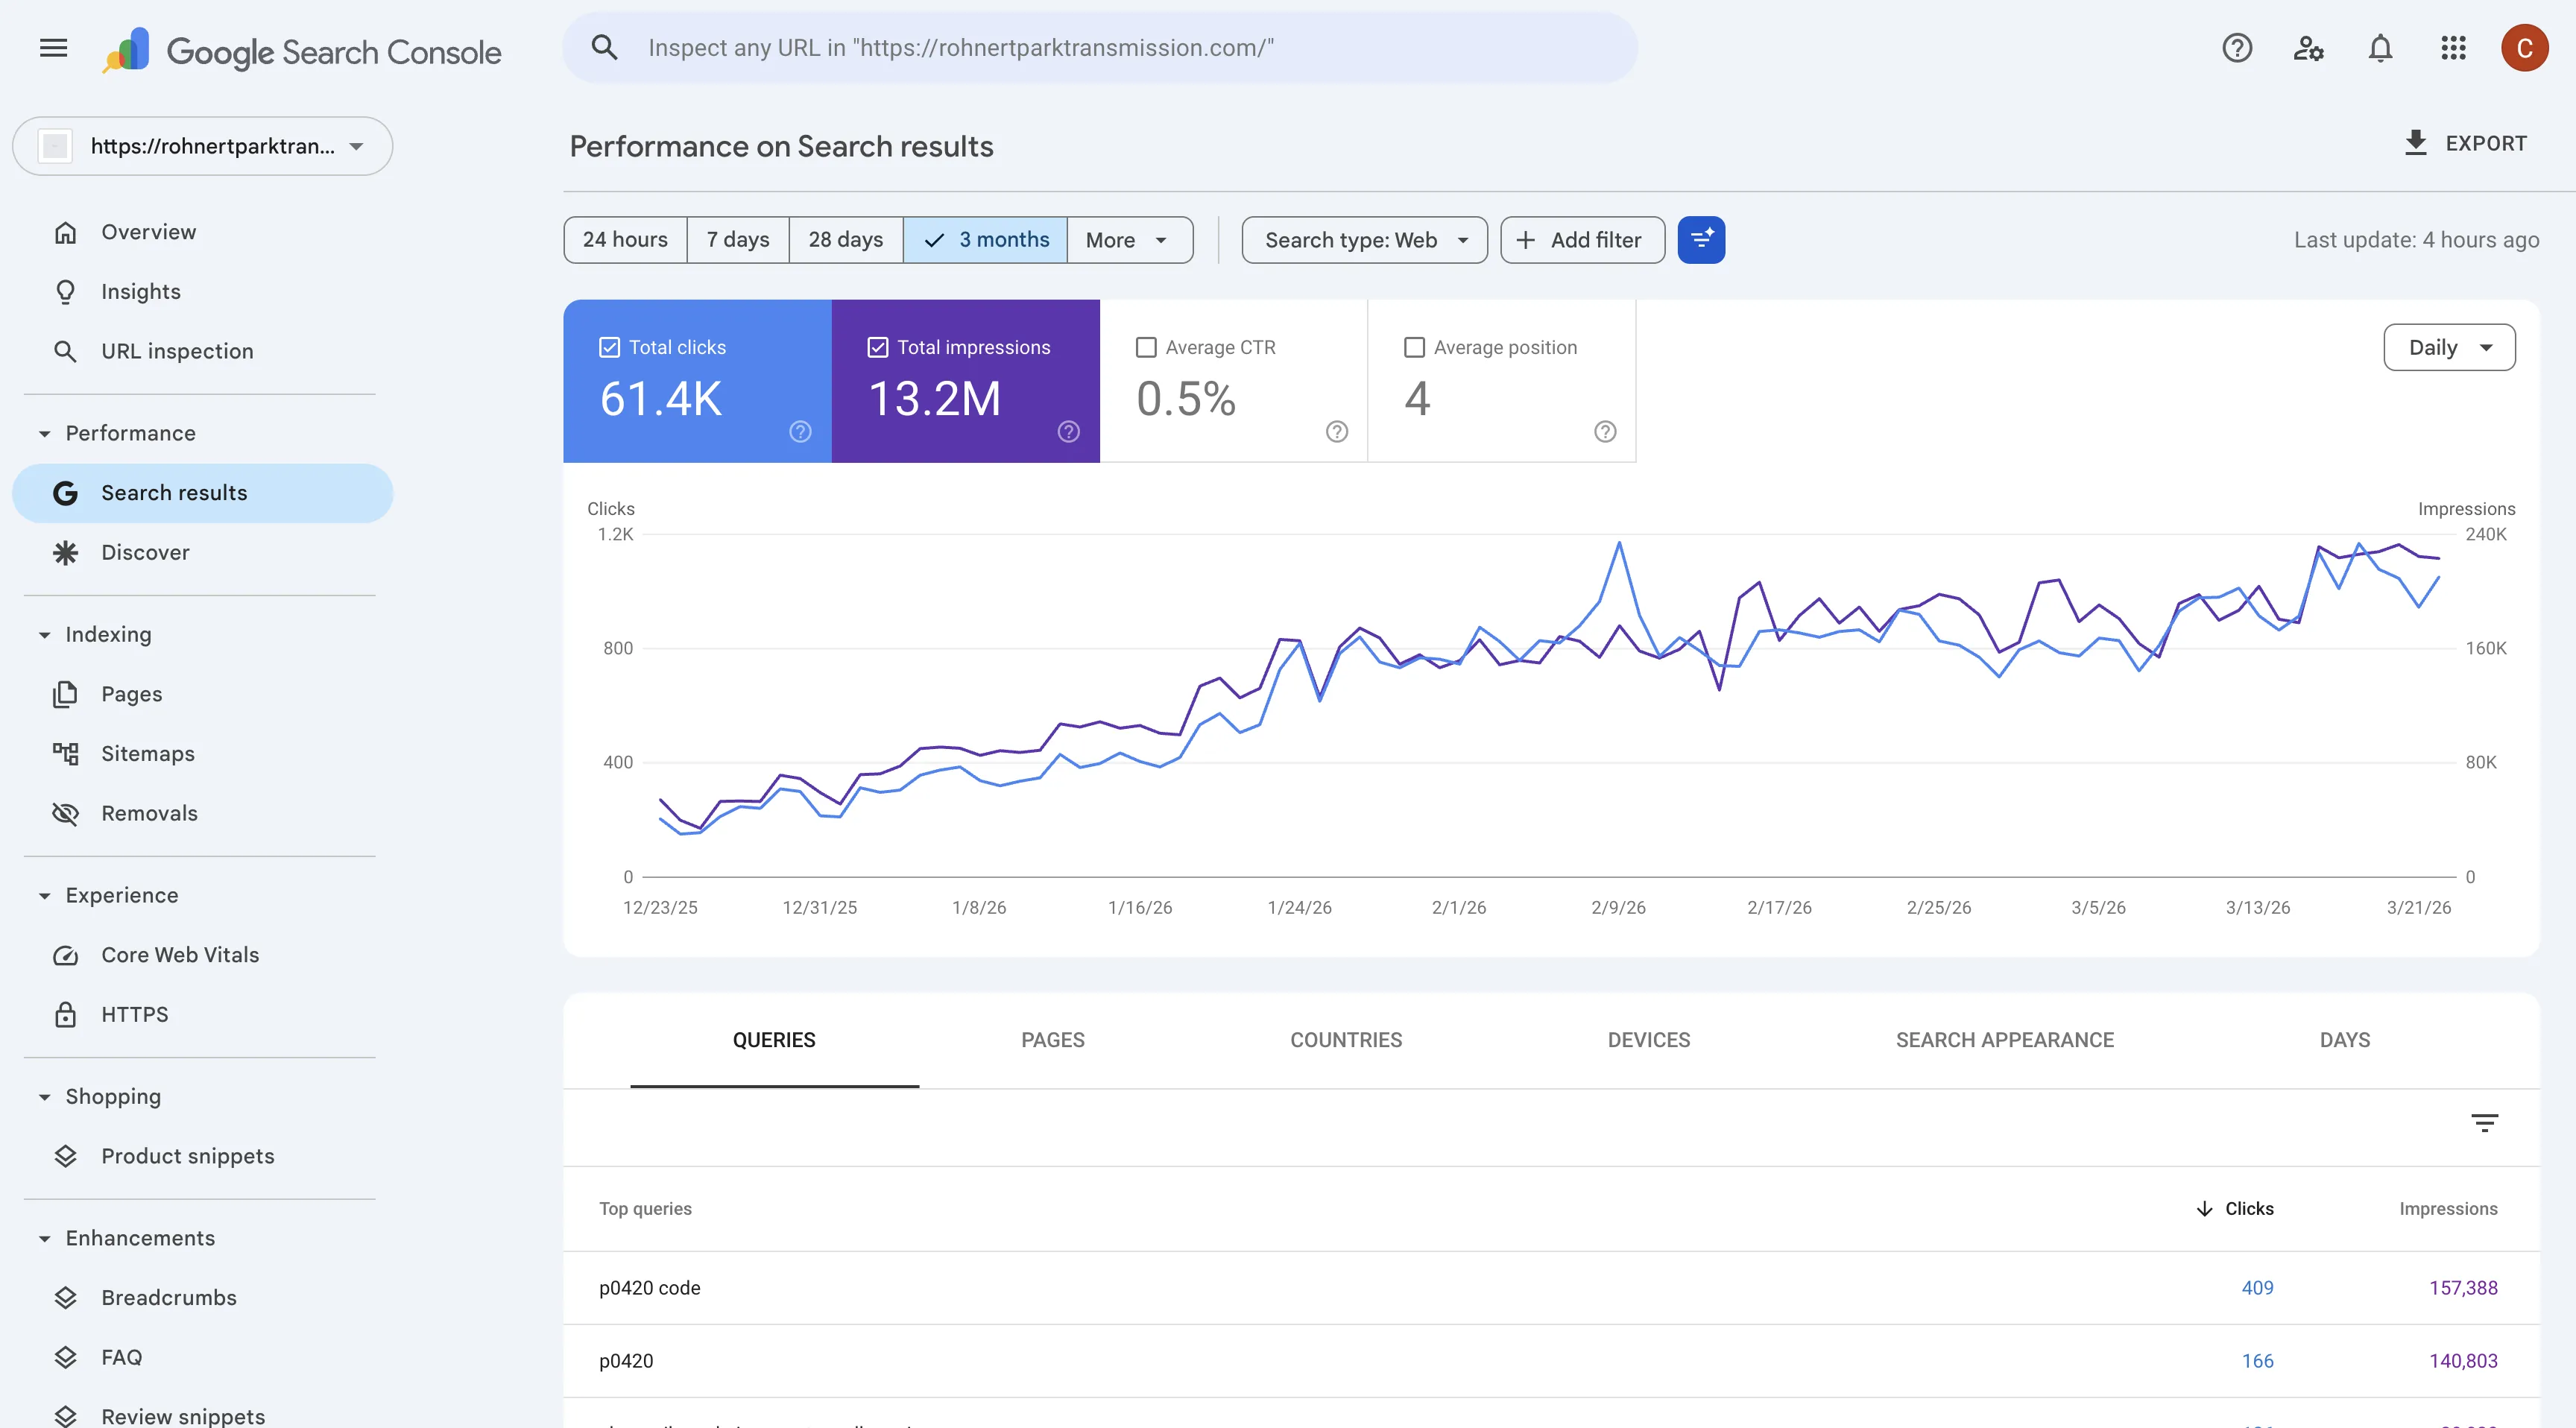Open the compare filters toggle icon
Viewport: 2576px width, 1428px height.
coord(1701,240)
